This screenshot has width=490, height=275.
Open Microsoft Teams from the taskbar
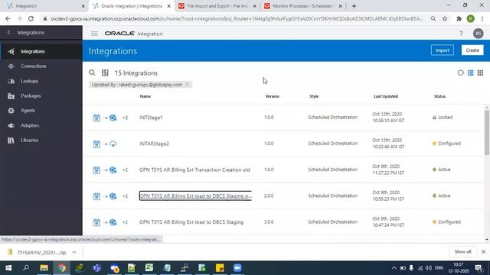pyautogui.click(x=97, y=268)
